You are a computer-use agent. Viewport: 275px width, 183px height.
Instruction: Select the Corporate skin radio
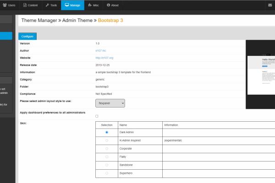(x=107, y=149)
